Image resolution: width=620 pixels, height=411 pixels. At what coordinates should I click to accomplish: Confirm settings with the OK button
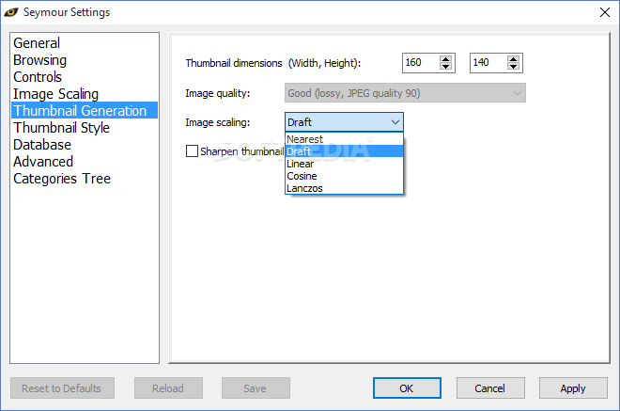coord(407,388)
